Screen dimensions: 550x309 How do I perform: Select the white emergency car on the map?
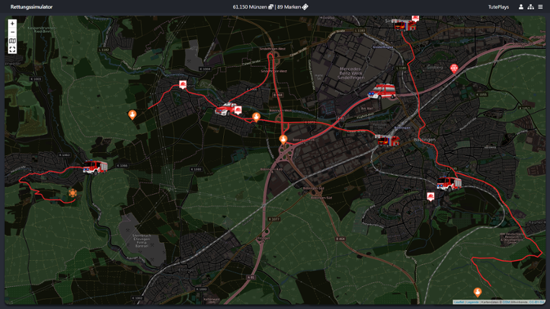pyautogui.click(x=228, y=109)
